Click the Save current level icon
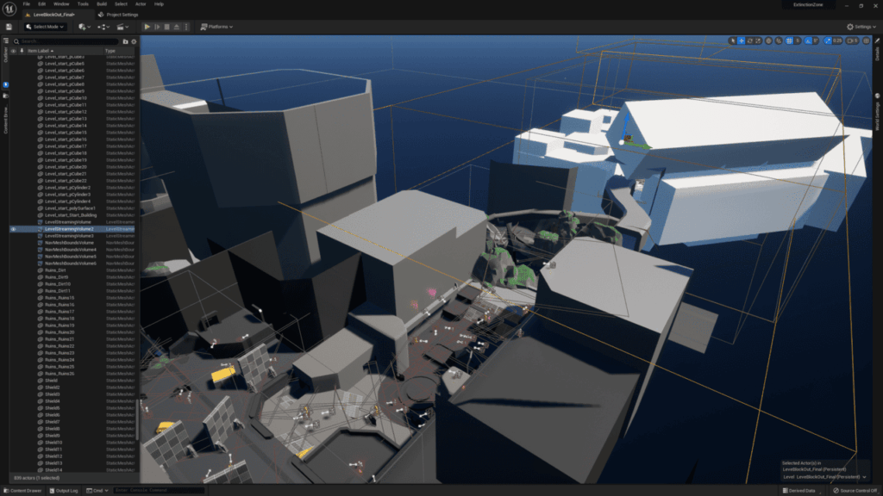The width and height of the screenshot is (883, 496). [x=9, y=27]
